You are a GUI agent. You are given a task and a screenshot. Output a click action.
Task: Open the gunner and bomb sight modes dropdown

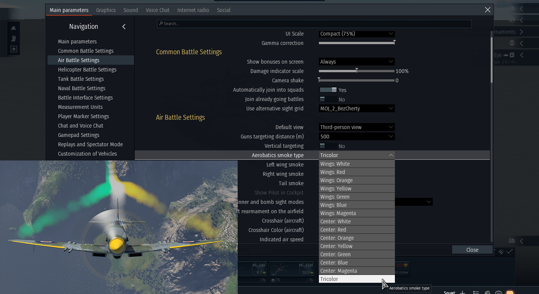414,202
